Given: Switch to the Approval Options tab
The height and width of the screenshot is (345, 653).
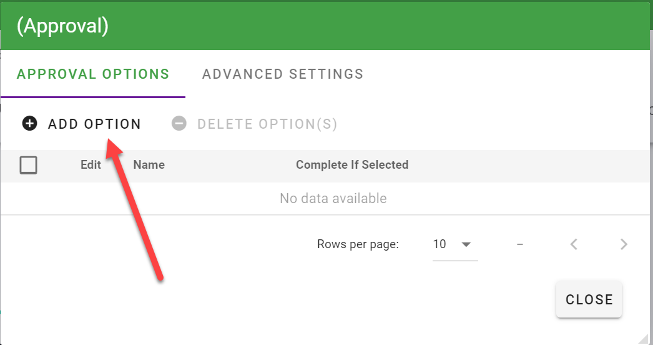Looking at the screenshot, I should (x=93, y=74).
